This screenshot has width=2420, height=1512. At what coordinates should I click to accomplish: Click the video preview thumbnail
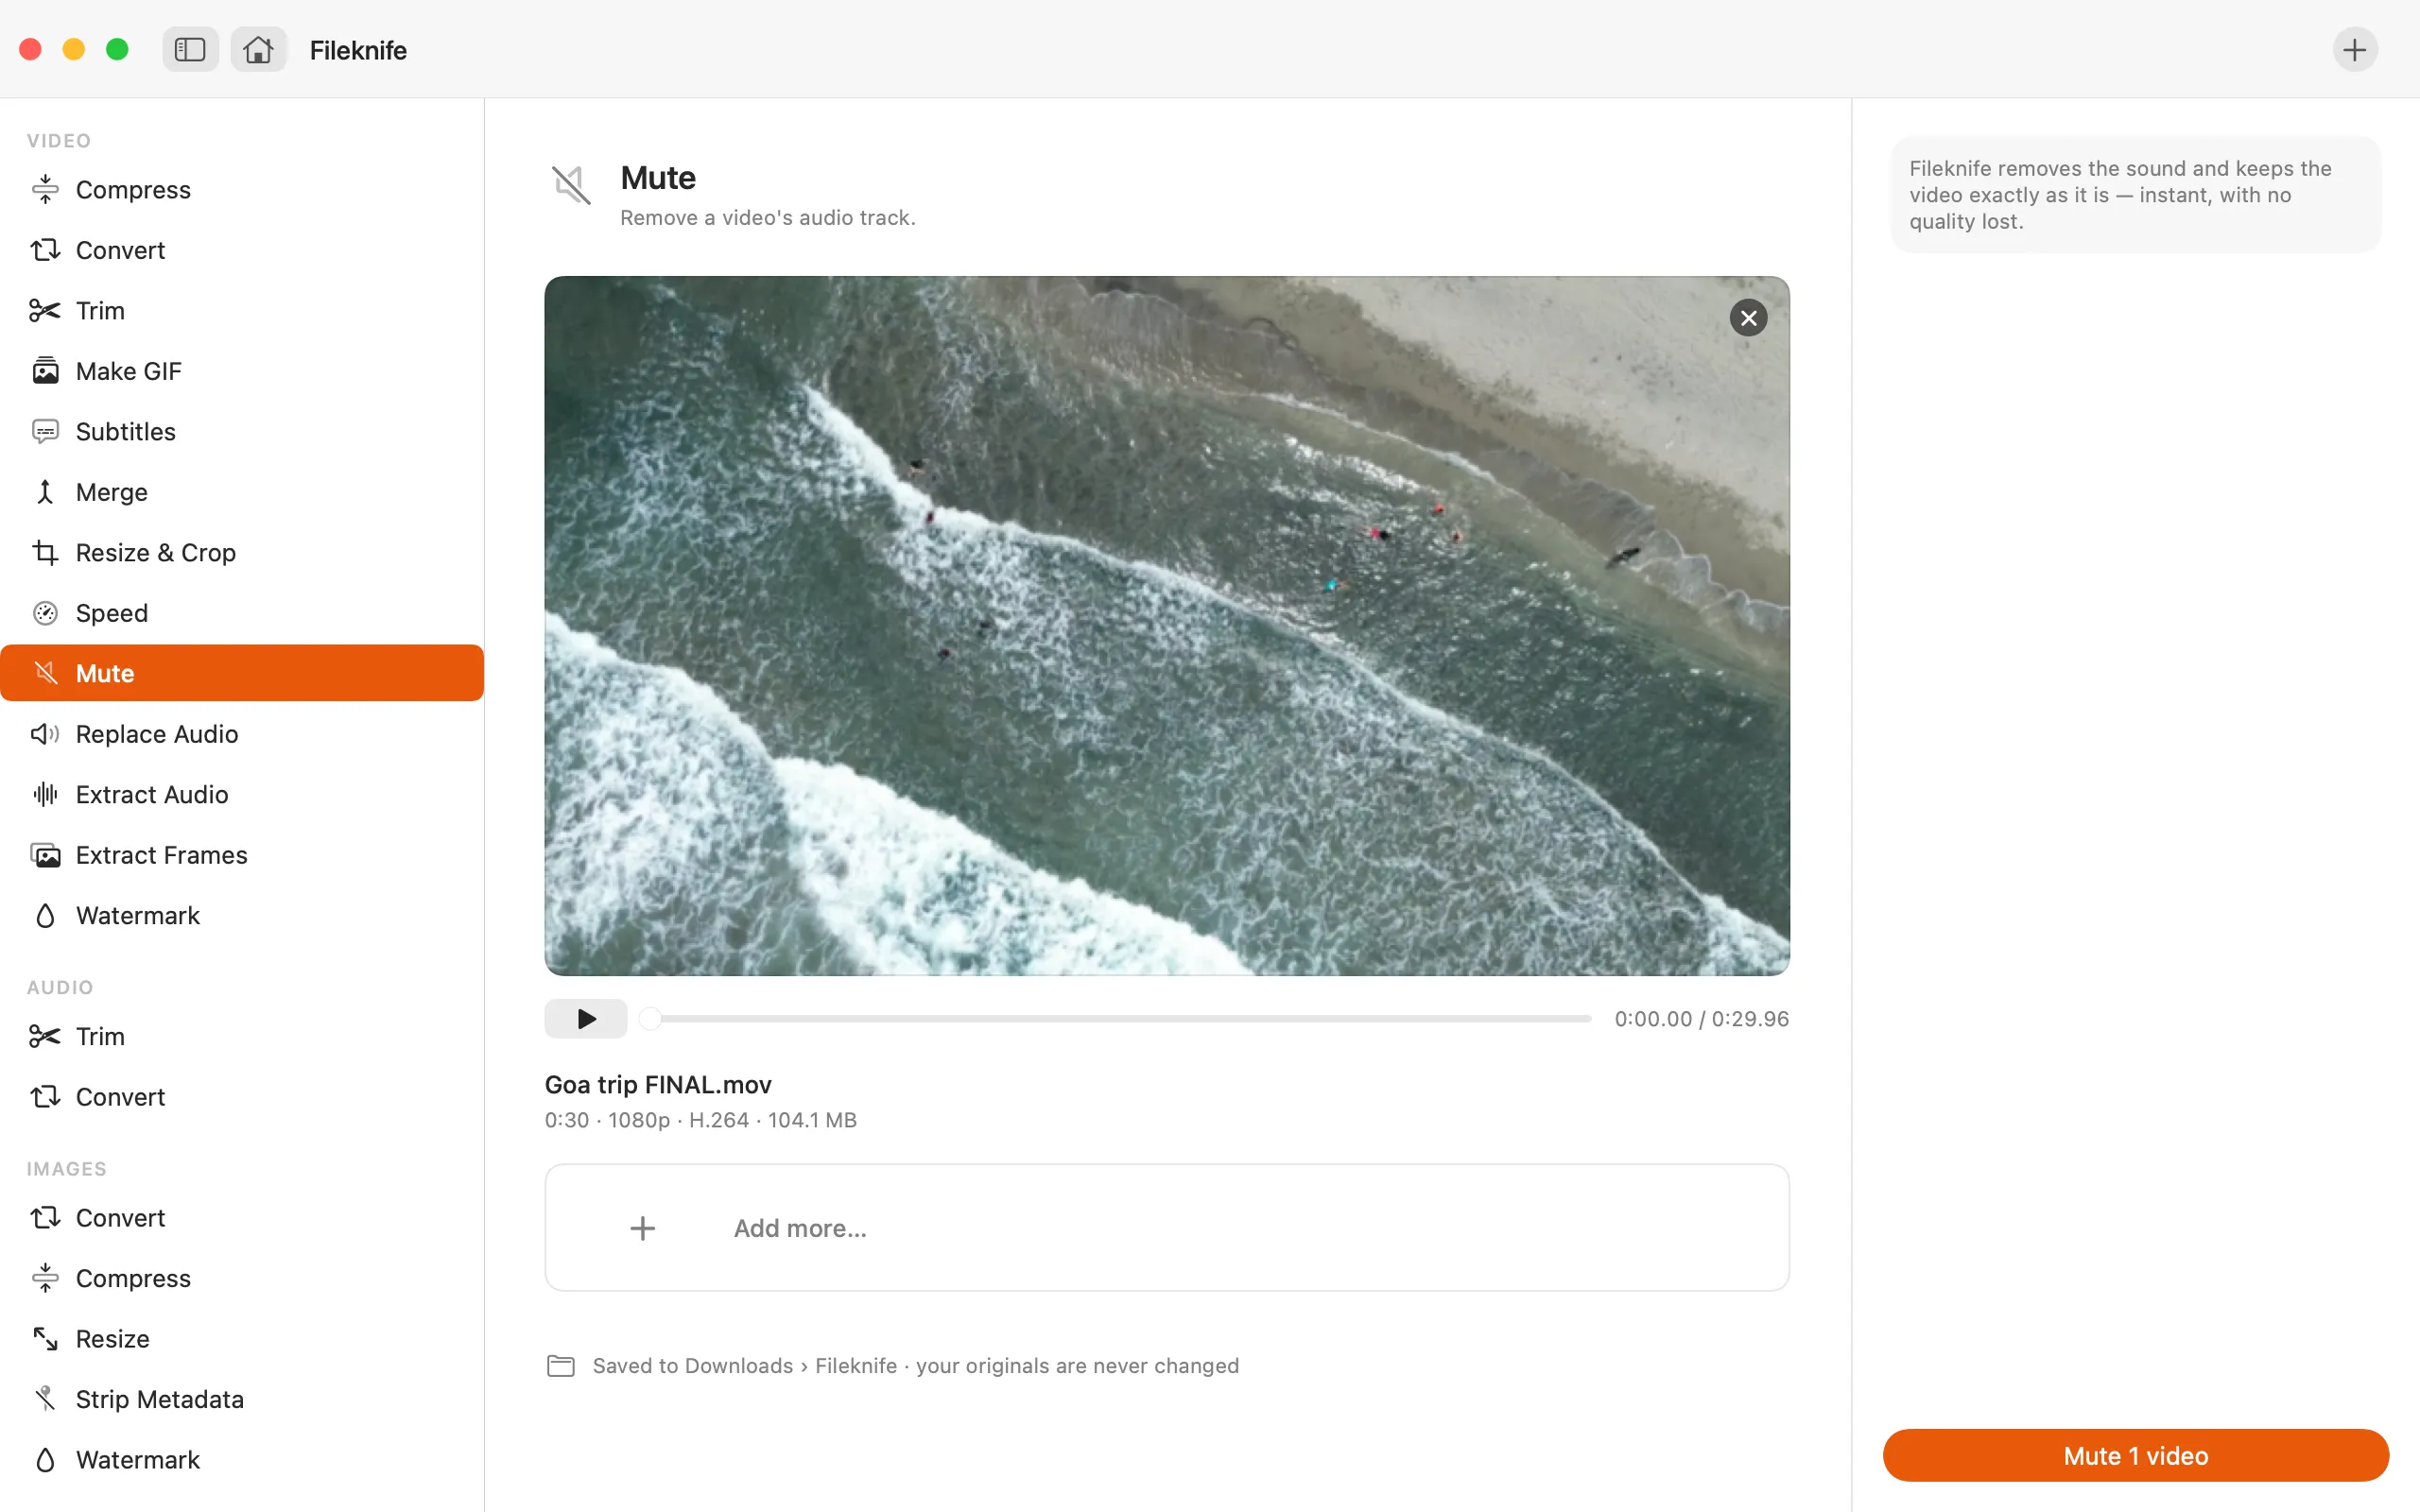[1167, 626]
